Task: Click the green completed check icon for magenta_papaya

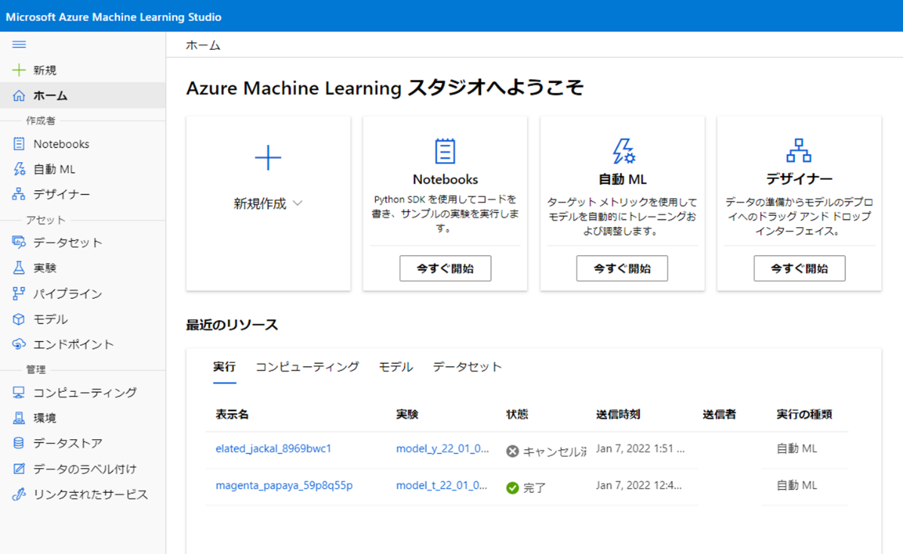Action: pos(513,488)
